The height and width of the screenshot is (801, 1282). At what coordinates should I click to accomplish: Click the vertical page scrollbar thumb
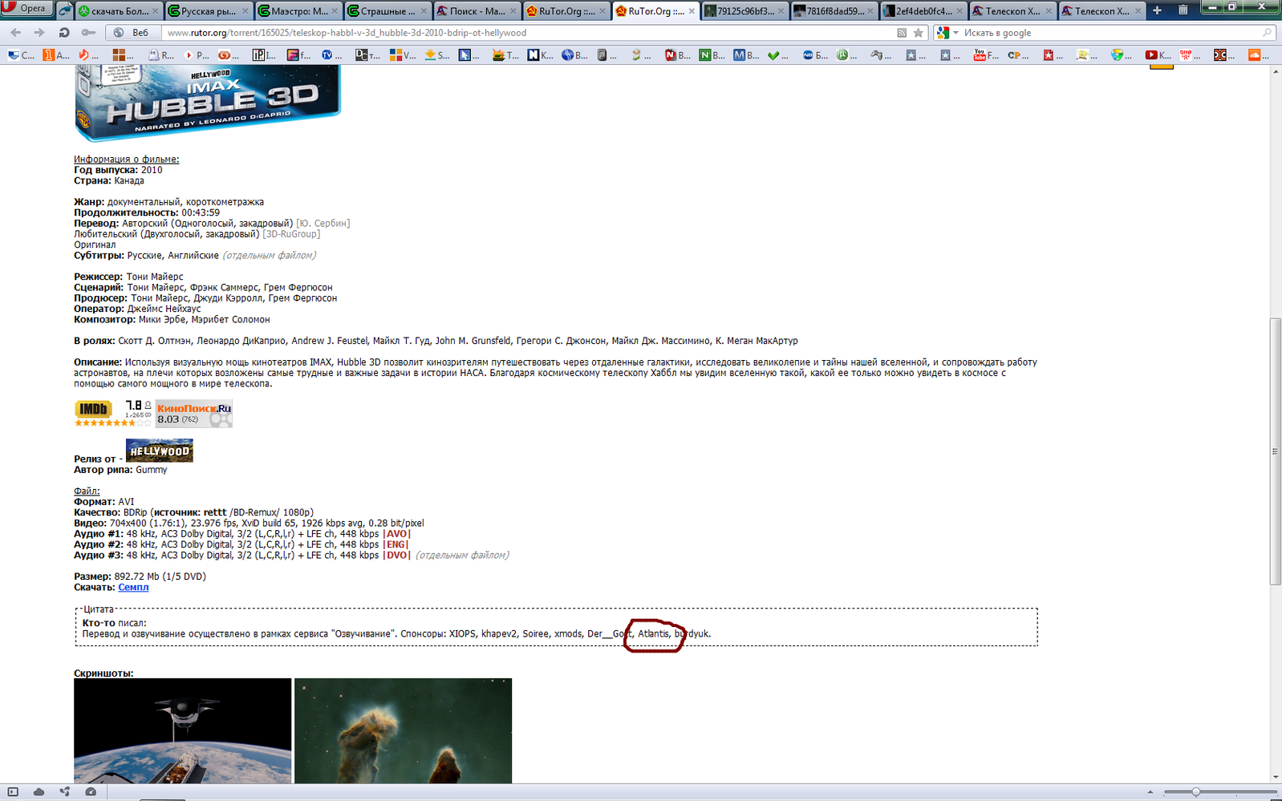(x=1275, y=451)
